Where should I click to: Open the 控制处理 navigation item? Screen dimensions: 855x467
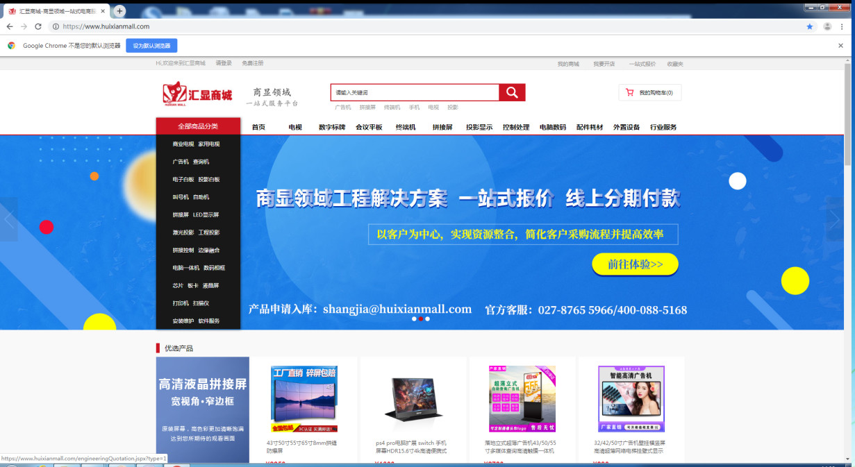(516, 127)
